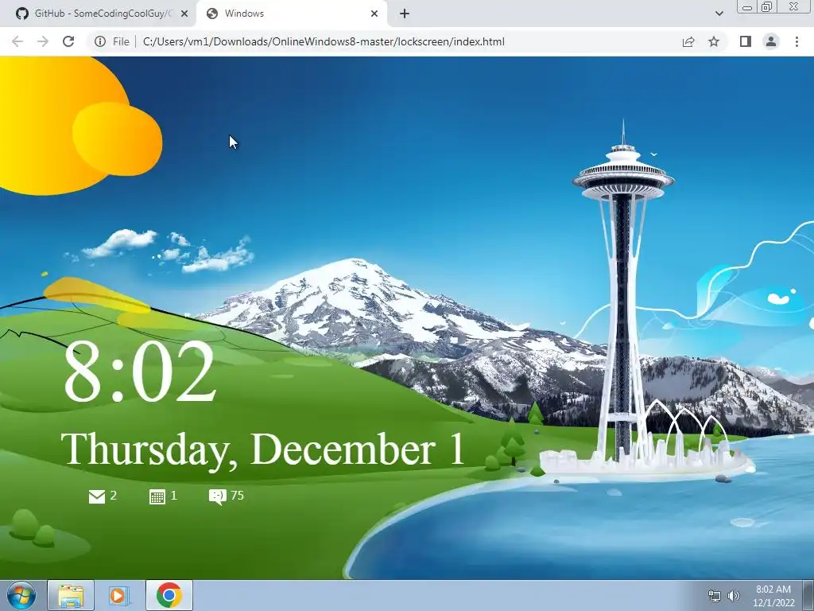Viewport: 814px width, 611px height.
Task: Click the mail notification icon
Action: (x=96, y=496)
